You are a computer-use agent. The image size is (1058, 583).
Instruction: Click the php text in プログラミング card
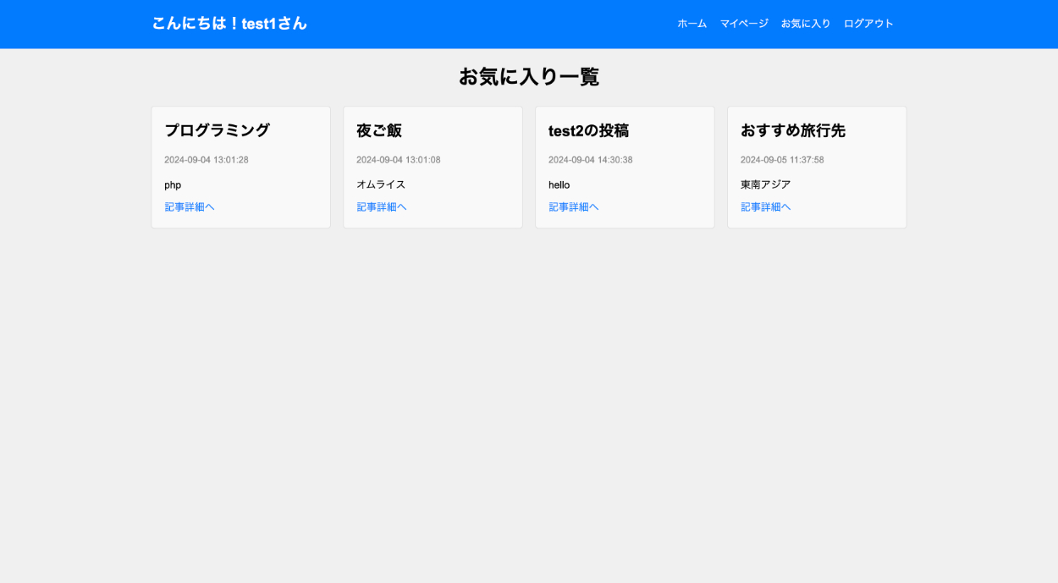(x=173, y=184)
